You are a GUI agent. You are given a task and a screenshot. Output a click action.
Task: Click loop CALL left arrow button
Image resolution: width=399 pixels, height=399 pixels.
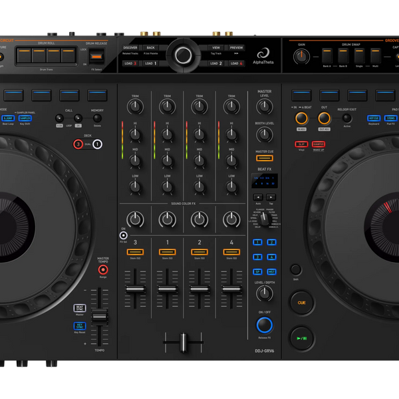coord(60,118)
